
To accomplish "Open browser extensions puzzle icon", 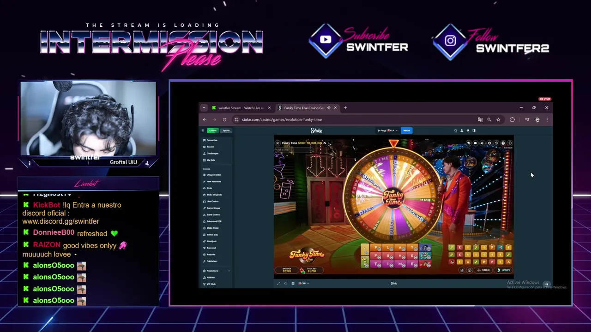I will click(513, 119).
